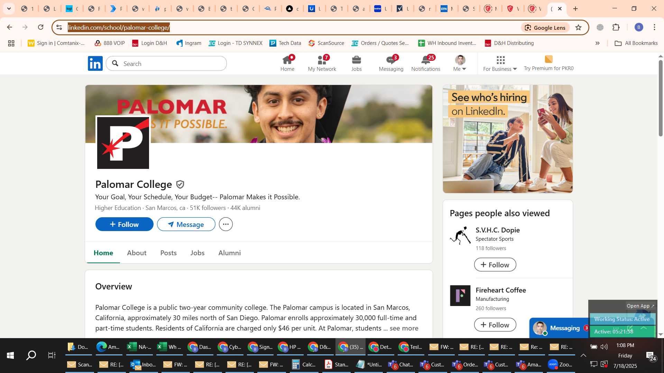Switch to the Jobs page tab

[197, 253]
